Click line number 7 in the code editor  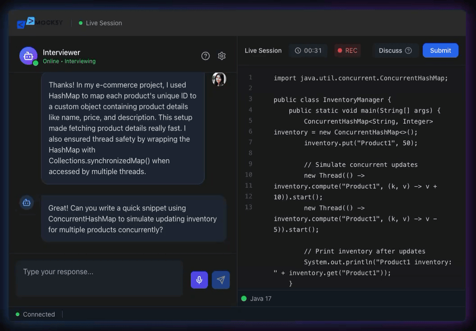click(x=250, y=142)
